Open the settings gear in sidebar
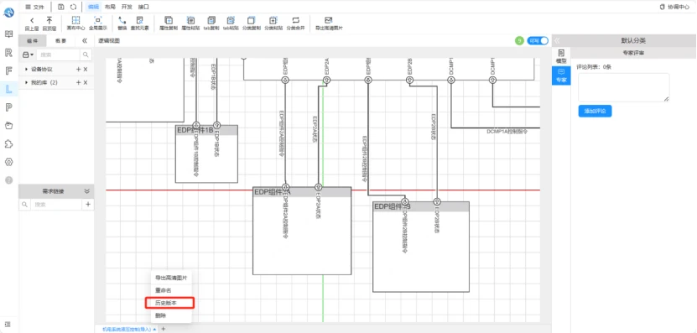This screenshot has height=333, width=697. click(x=8, y=162)
